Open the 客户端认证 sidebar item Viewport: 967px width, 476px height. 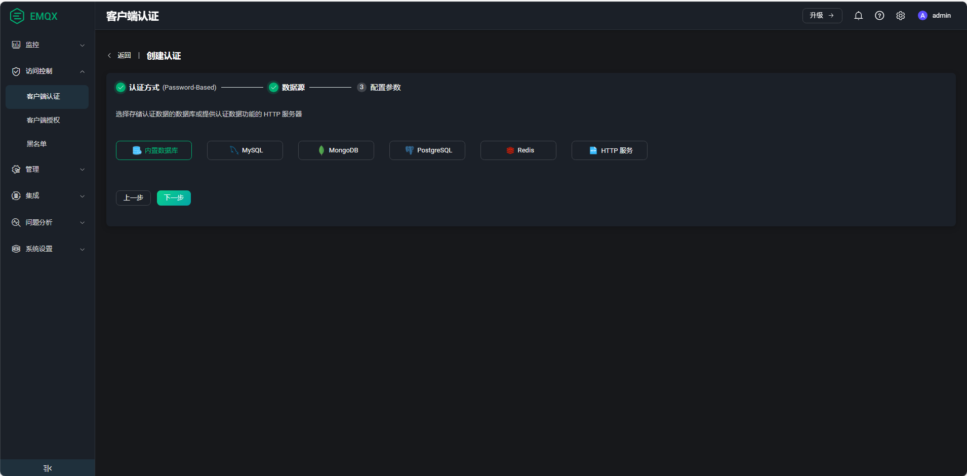pos(47,97)
